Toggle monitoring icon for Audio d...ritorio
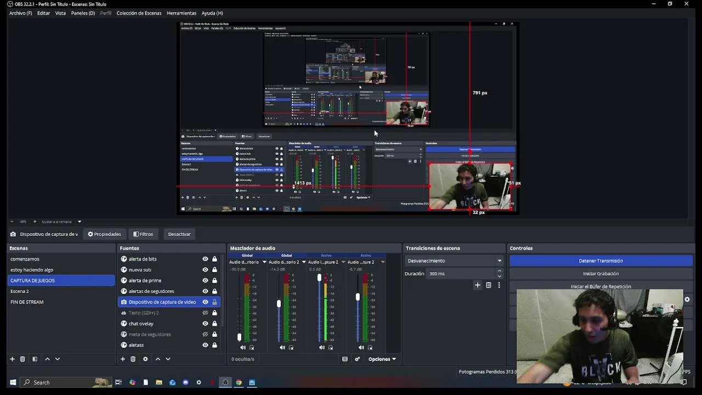Viewport: 702px width, 395px height. (x=252, y=347)
